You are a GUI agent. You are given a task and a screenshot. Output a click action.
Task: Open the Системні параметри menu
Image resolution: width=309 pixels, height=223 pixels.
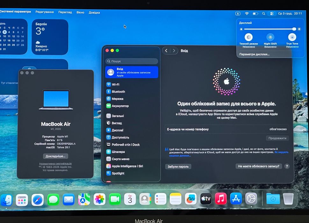(x=15, y=11)
